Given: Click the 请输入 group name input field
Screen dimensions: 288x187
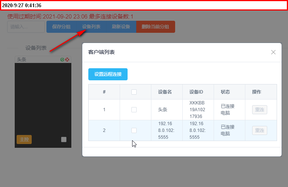Looking at the screenshot, I should point(26,27).
